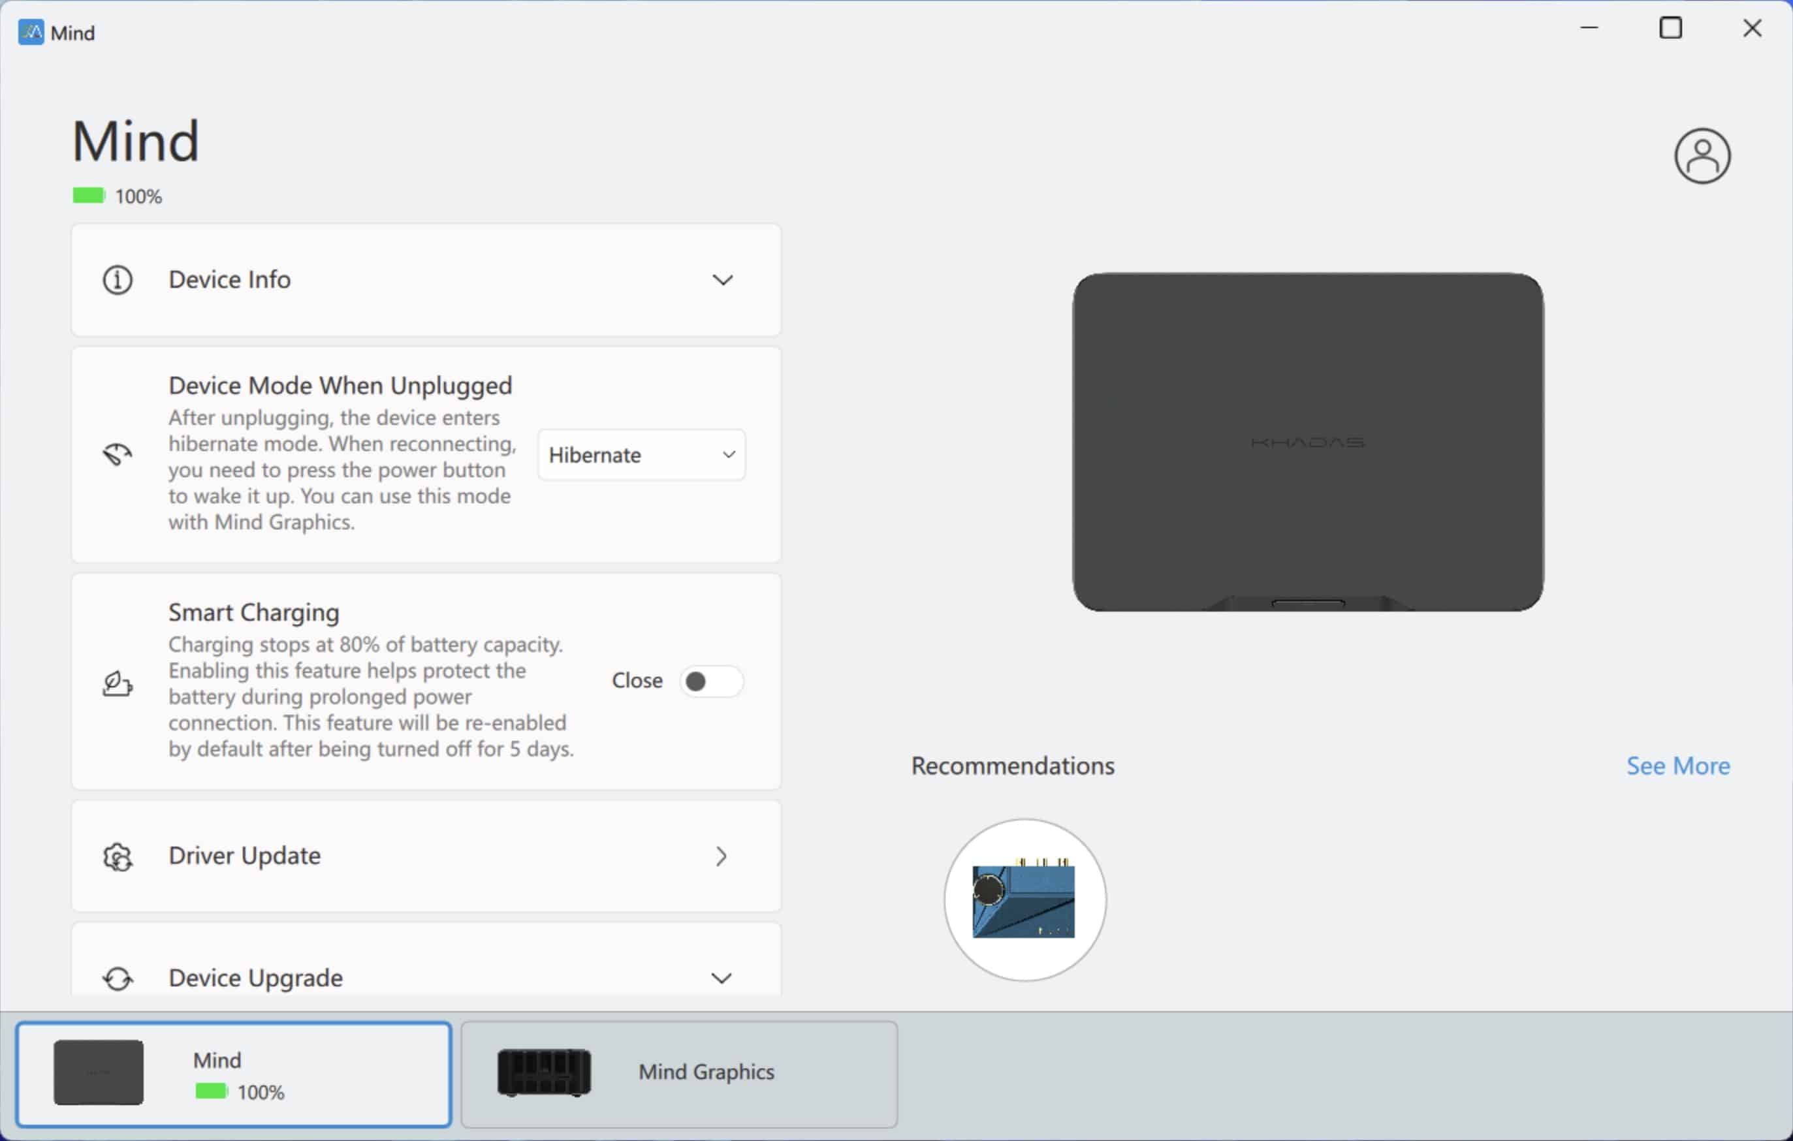The image size is (1793, 1141).
Task: Expand the Device Upgrade section chevron
Action: pos(721,978)
